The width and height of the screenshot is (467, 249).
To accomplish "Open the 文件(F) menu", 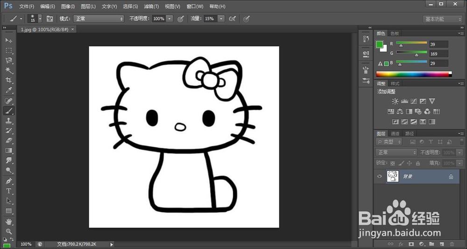I will tap(27, 6).
